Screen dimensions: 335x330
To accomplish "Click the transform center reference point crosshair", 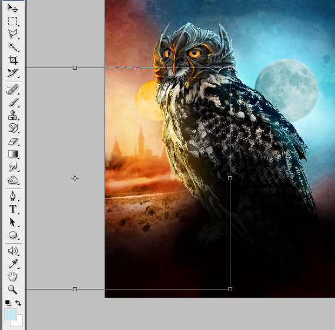I will [75, 178].
